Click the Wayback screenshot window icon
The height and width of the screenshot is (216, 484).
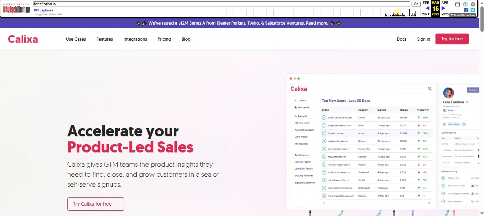tap(458, 4)
